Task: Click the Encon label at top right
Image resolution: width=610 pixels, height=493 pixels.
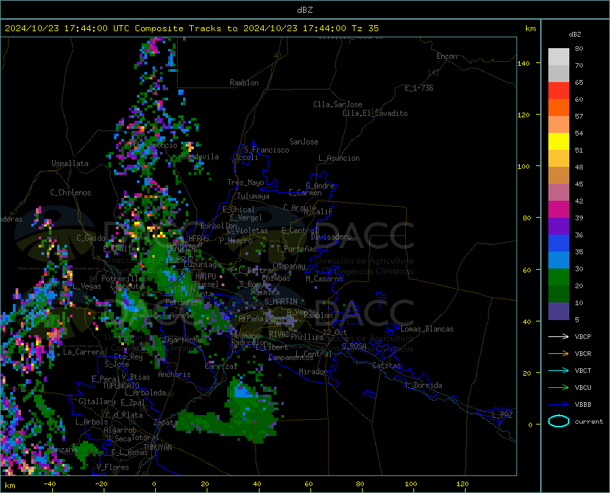Action: coord(447,56)
